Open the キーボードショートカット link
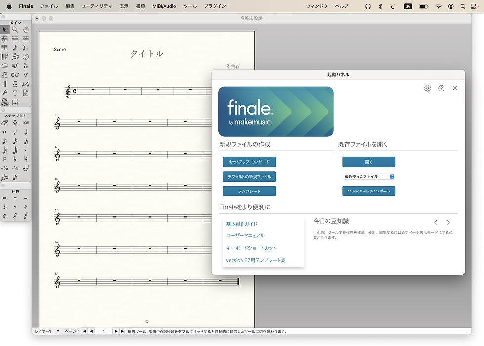484x346 pixels. pyautogui.click(x=251, y=248)
